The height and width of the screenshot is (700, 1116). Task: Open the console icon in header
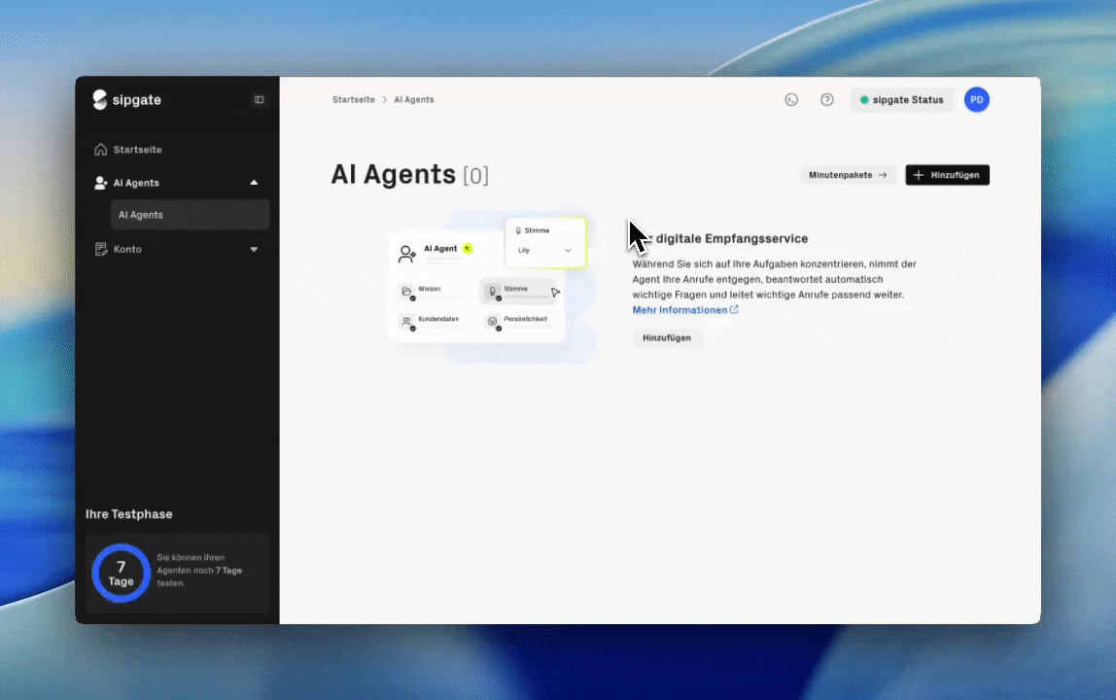(x=791, y=100)
